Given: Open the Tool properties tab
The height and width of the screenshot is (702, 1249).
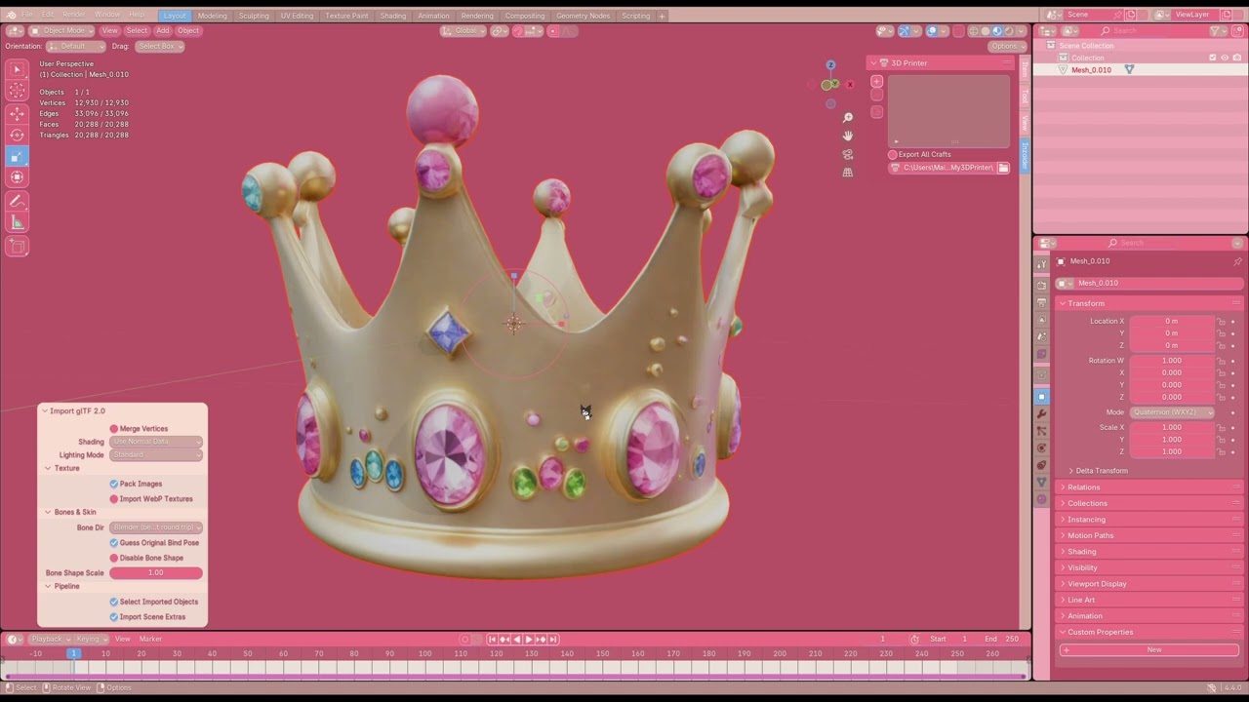Looking at the screenshot, I should [1041, 263].
